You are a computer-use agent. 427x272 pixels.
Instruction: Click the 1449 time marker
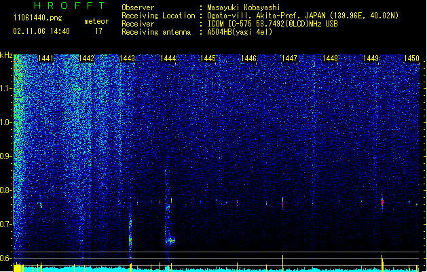click(x=371, y=58)
